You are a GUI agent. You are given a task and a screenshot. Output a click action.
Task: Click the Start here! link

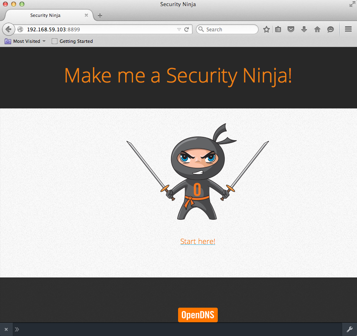click(x=198, y=241)
